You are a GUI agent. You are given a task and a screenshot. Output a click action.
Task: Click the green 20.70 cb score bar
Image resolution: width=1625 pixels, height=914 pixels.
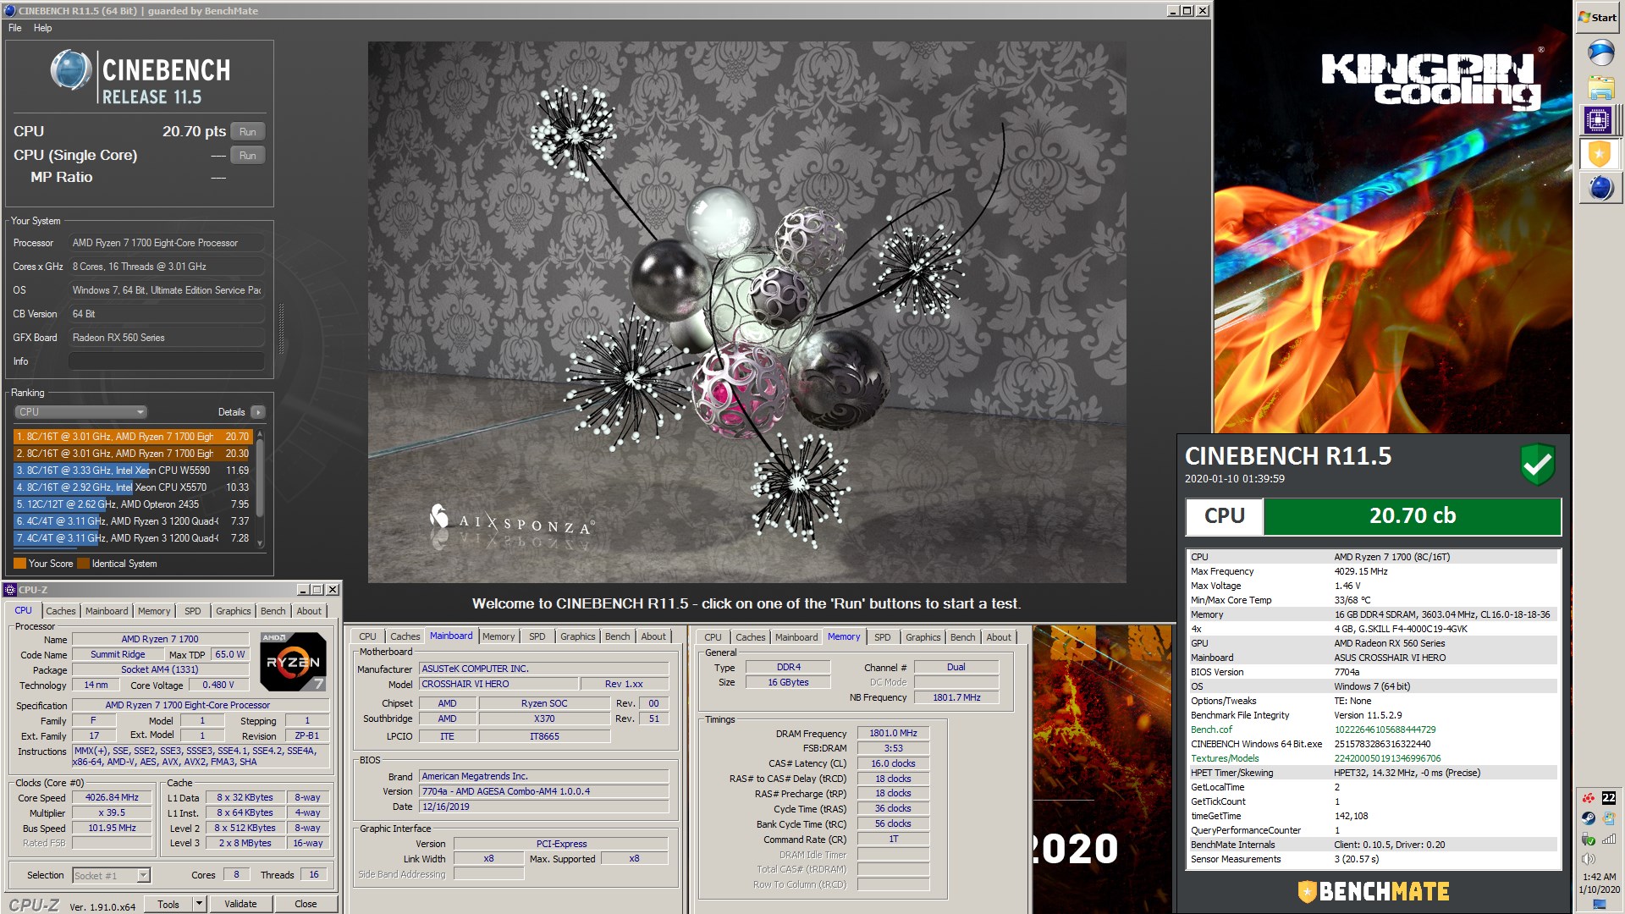tap(1412, 516)
